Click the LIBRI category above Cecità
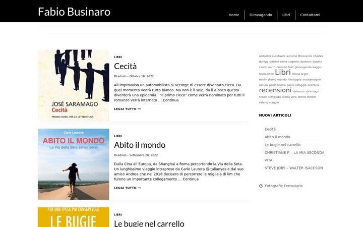This screenshot has width=363, height=227. click(118, 57)
